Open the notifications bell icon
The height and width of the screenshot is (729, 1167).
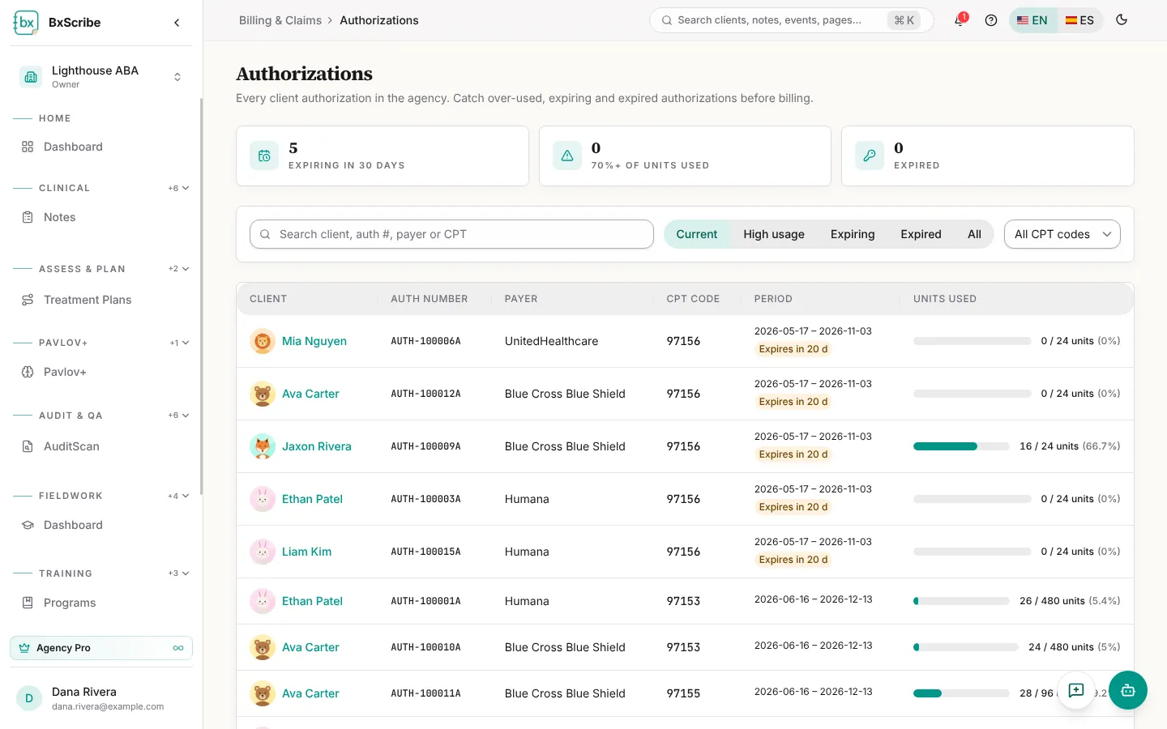(960, 20)
